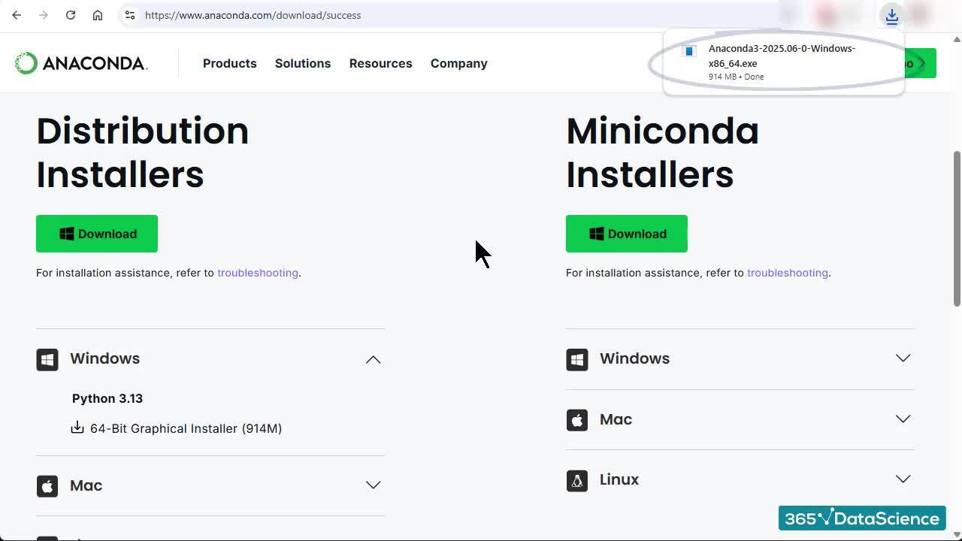
Task: Open the troubleshooting link under Distribution Installers
Action: [258, 273]
